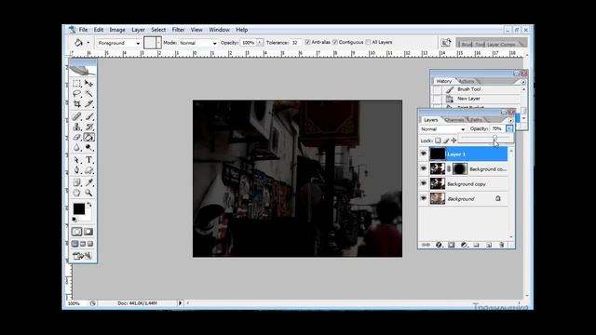This screenshot has height=335, width=596.
Task: Open History panel options menu
Action: tap(523, 82)
